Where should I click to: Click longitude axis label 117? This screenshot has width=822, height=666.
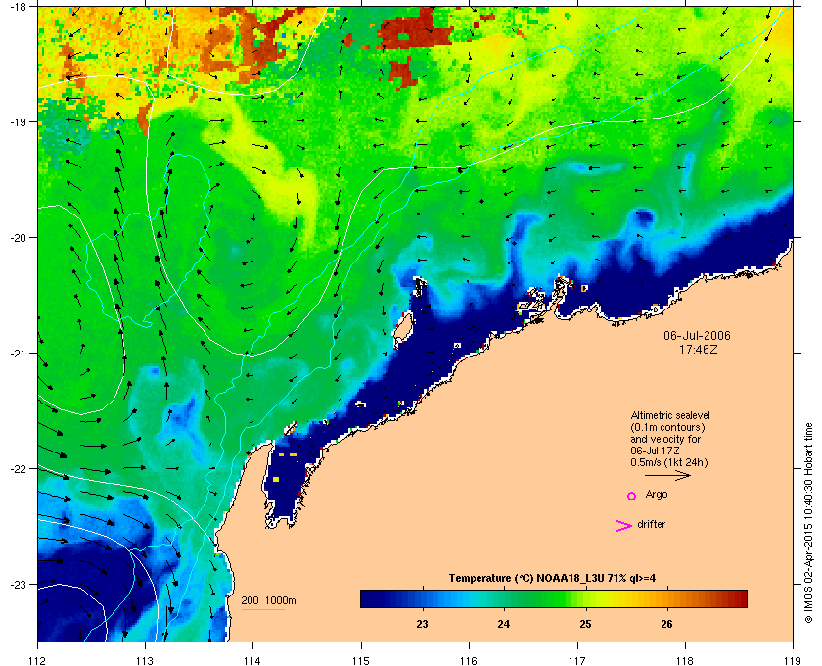576,661
